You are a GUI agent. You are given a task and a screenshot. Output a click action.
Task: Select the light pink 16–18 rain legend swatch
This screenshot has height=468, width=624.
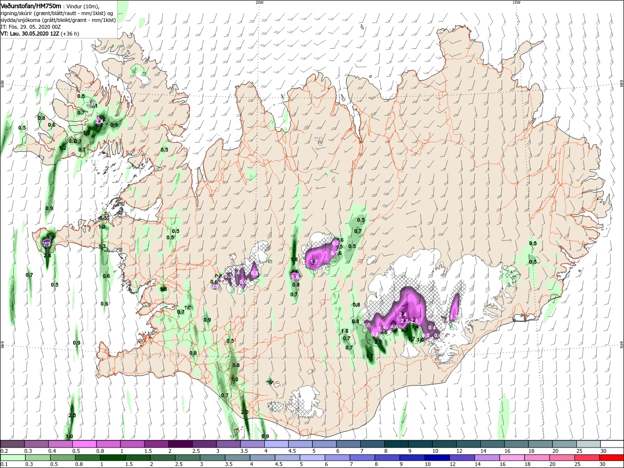click(x=512, y=458)
